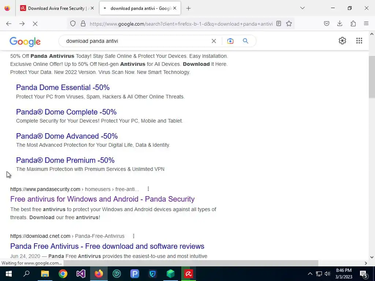
Task: Close the download panda antivi tab
Action: click(x=175, y=8)
